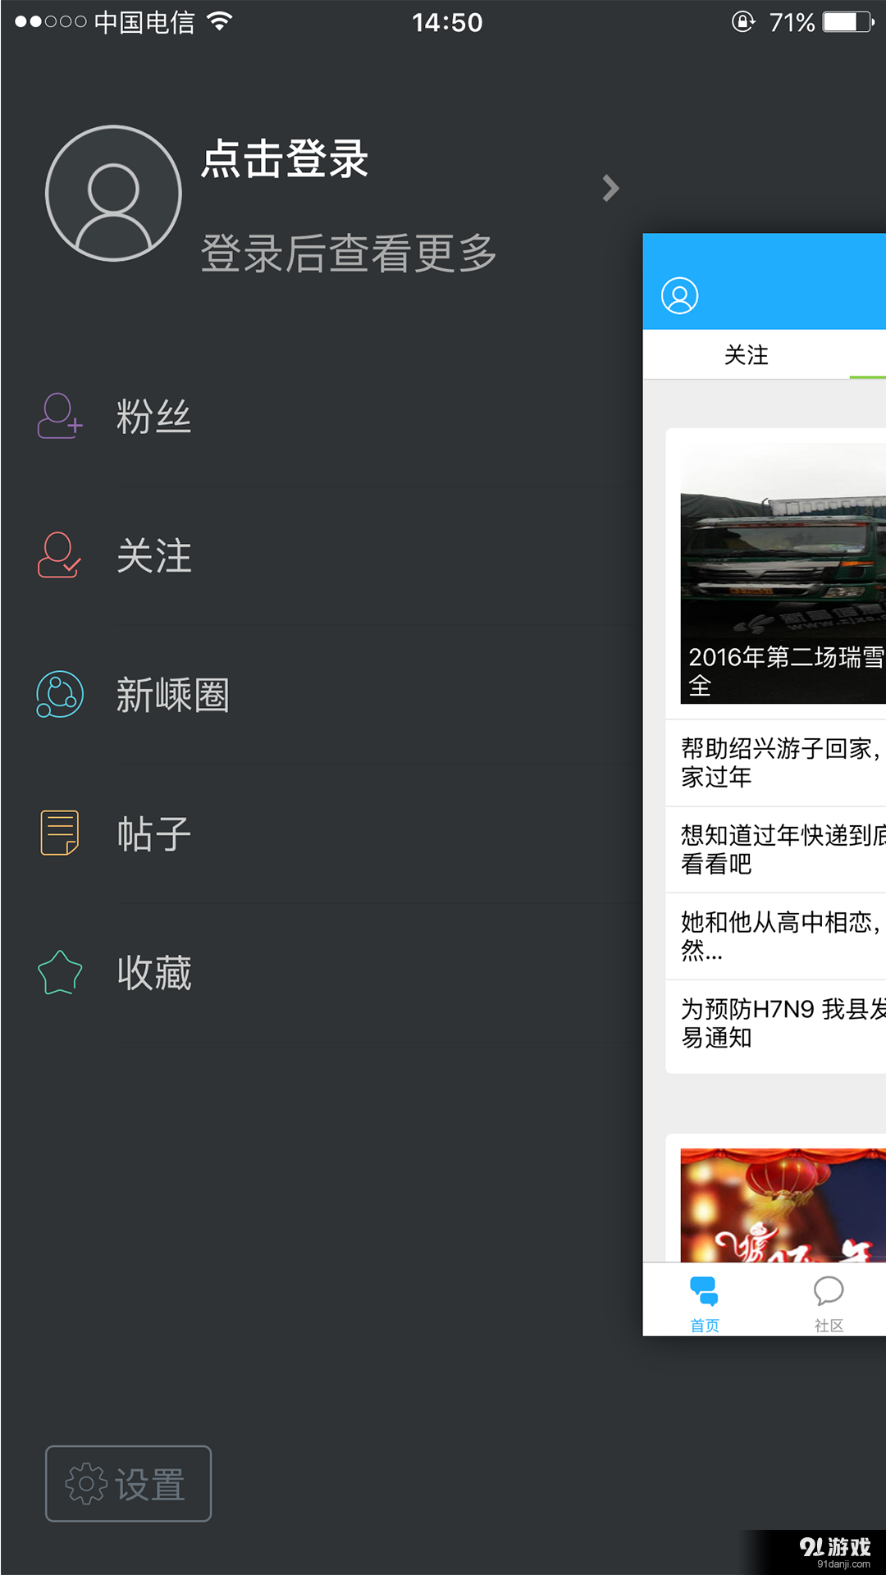
Task: Click the 新嵊圈 circle icon
Action: pos(60,695)
